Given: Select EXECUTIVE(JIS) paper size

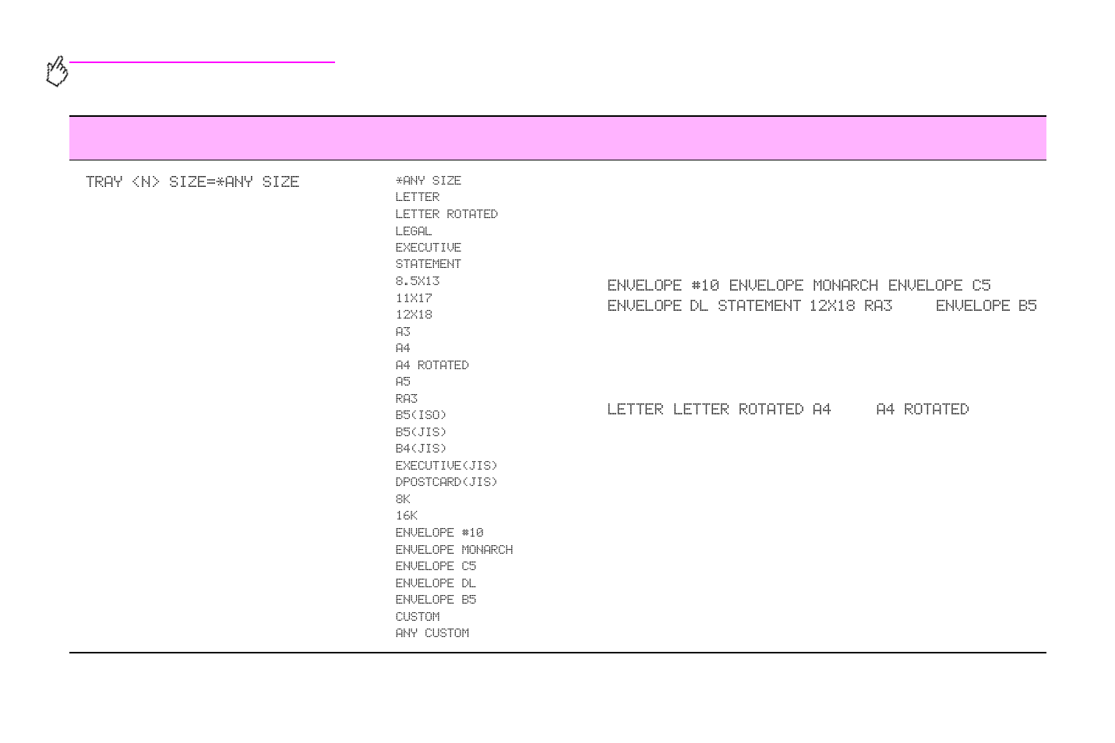Looking at the screenshot, I should [x=446, y=466].
